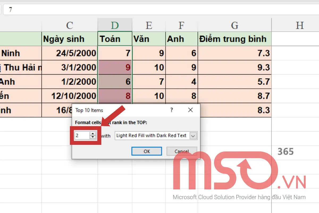Select the Toán header cell
Viewport: 319px width, 213px height.
115,39
